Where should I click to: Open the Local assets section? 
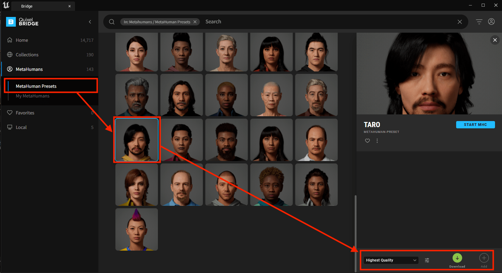[x=21, y=127]
